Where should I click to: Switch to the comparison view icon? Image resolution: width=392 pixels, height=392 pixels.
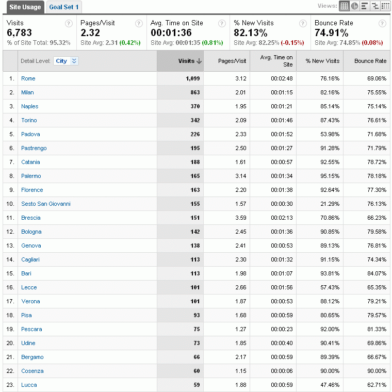375,6
